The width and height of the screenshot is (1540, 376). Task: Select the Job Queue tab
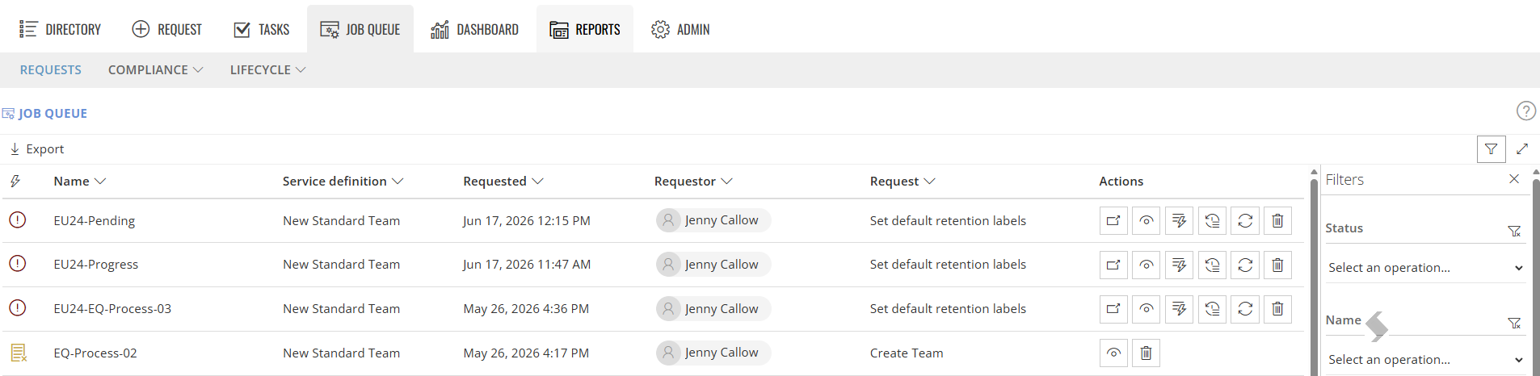360,29
